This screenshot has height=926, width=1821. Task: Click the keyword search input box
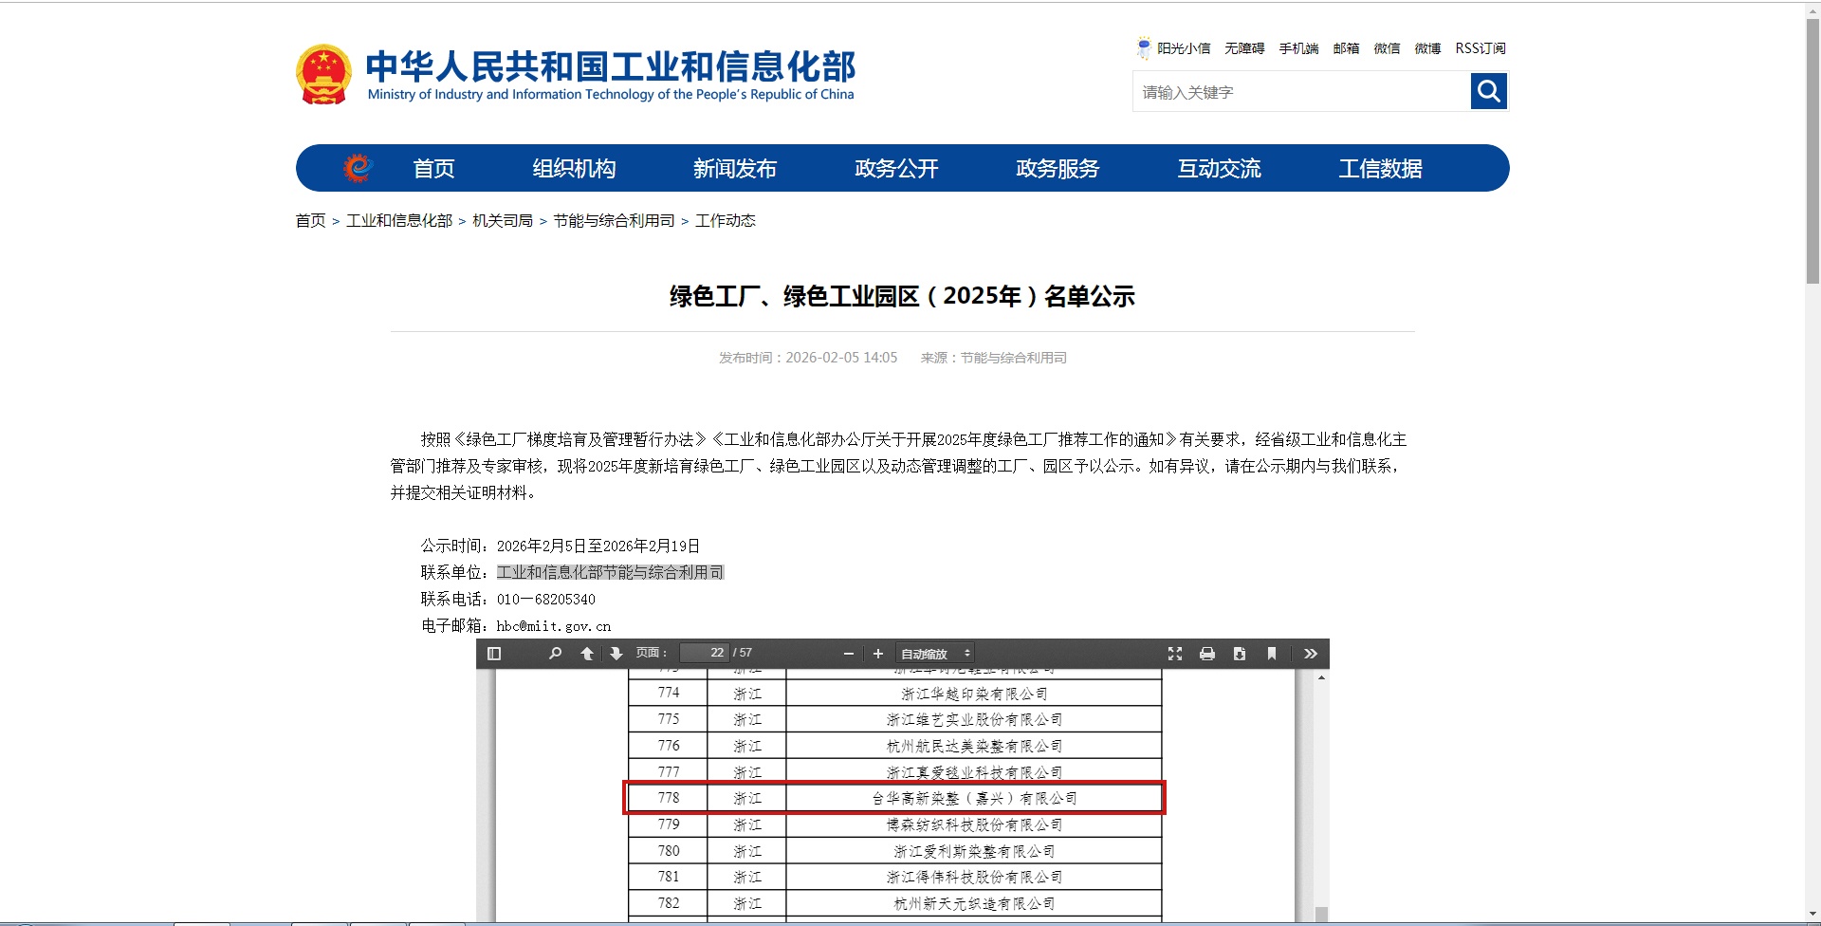[1300, 92]
